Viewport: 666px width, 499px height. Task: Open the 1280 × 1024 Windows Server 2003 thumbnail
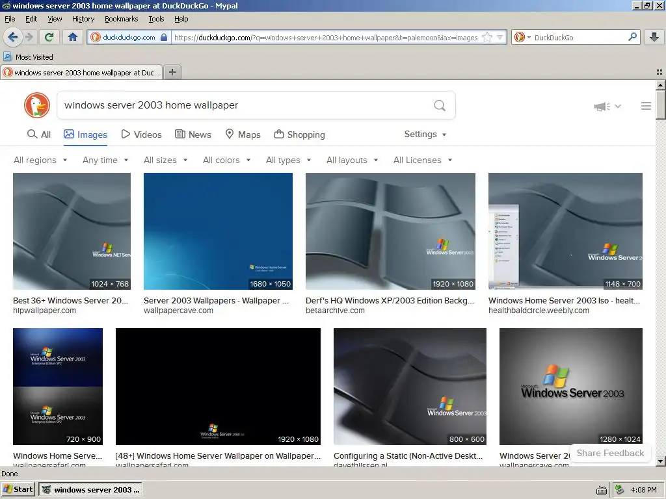[571, 387]
